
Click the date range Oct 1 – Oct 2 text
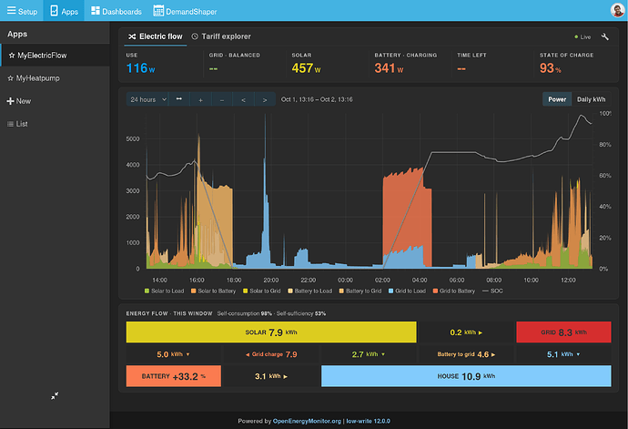[317, 99]
